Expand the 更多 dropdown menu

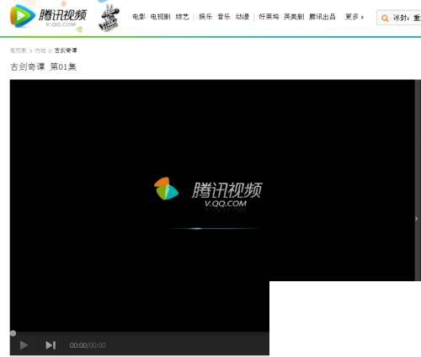354,17
